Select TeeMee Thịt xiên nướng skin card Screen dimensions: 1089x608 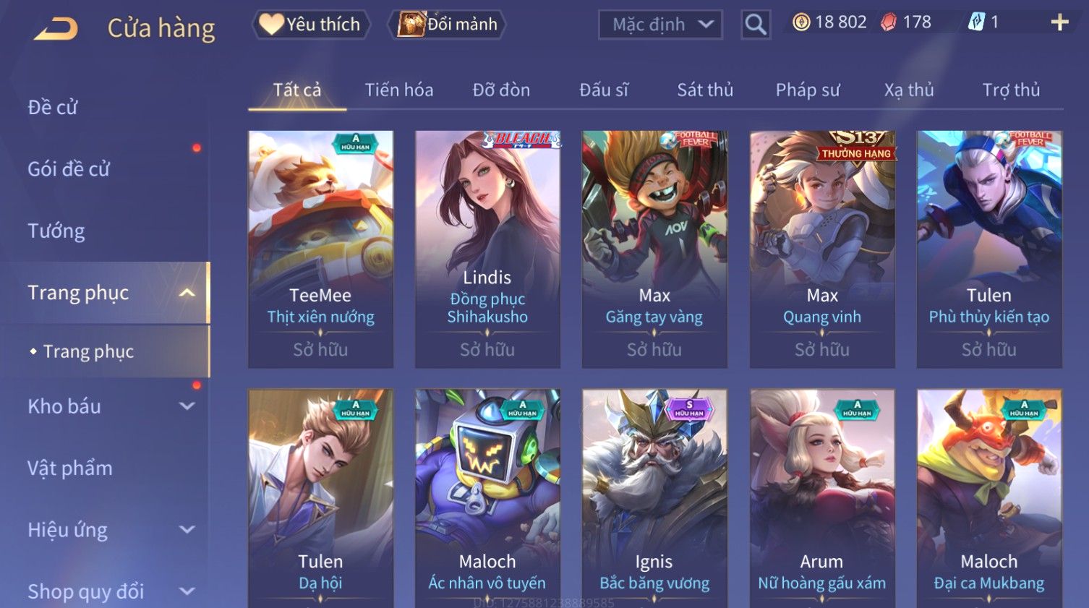[320, 249]
